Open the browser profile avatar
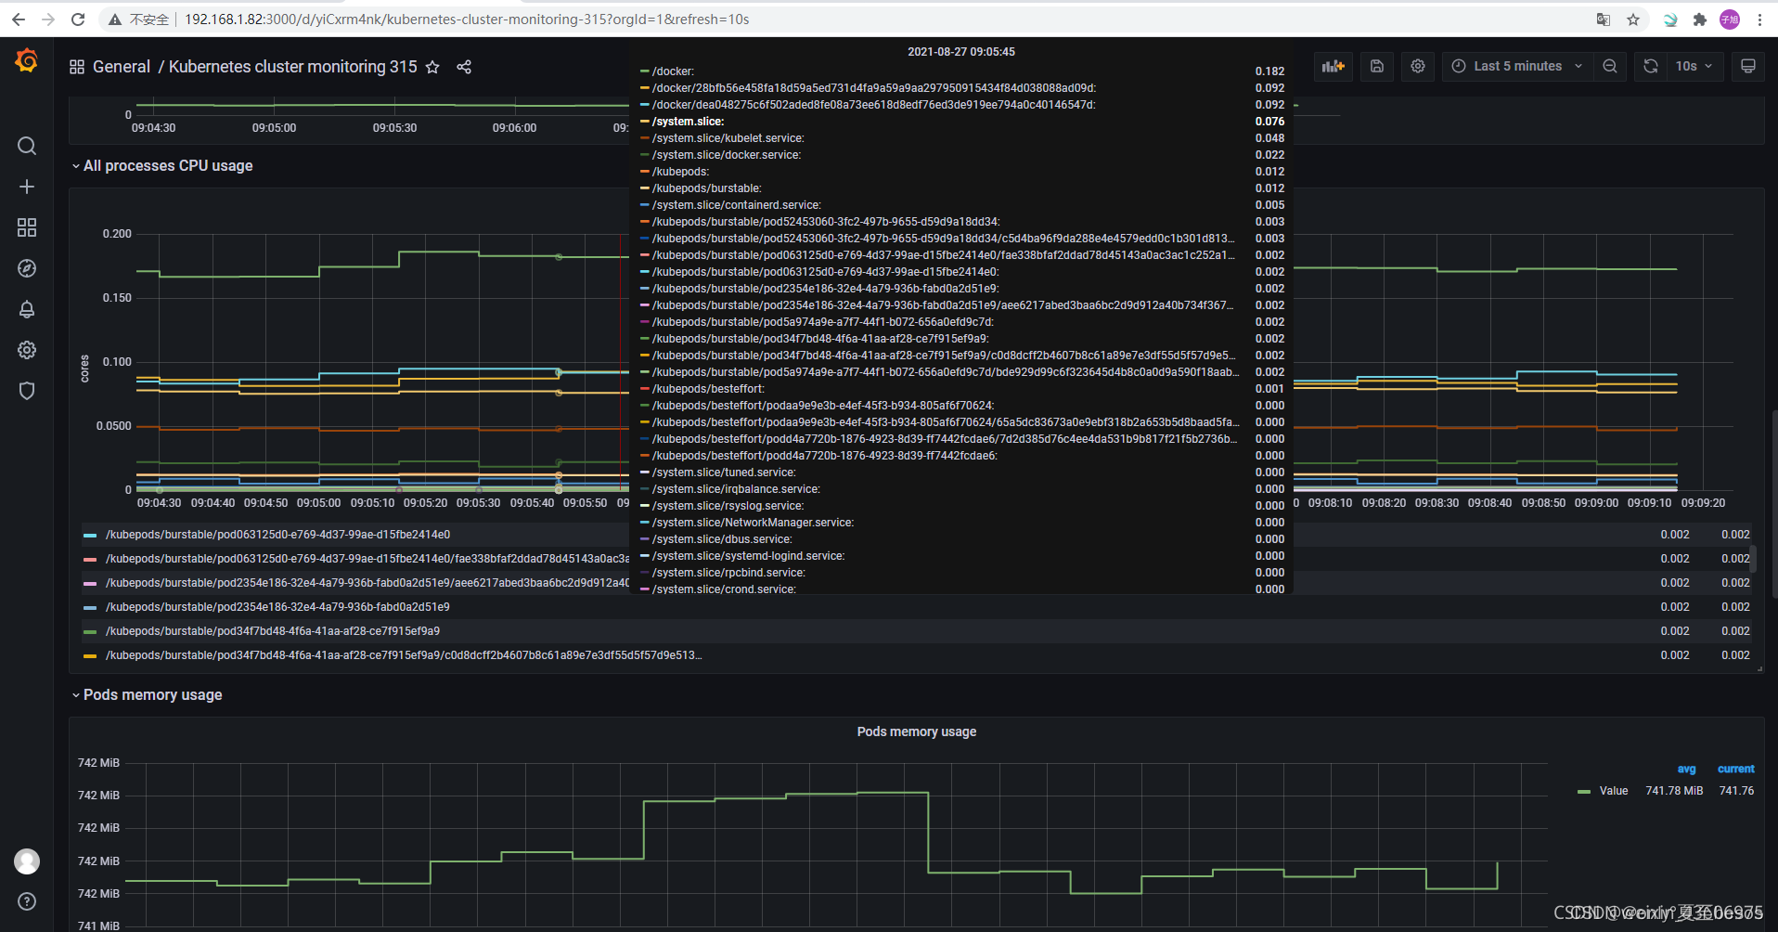Image resolution: width=1778 pixels, height=932 pixels. pos(1730,19)
